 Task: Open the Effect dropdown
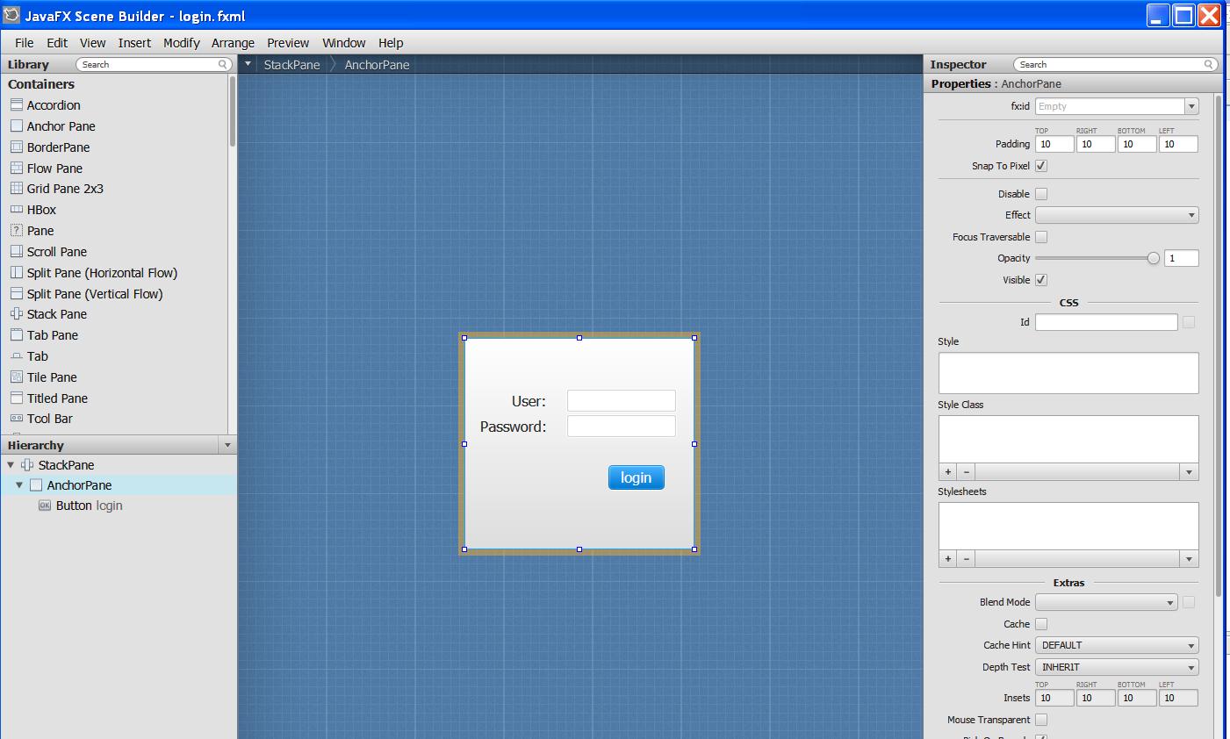pos(1117,215)
